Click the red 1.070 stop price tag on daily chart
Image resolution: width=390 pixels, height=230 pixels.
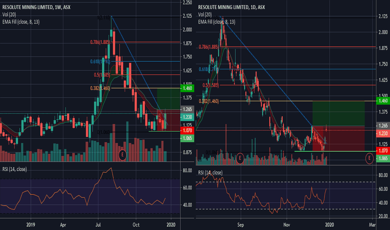(383, 151)
